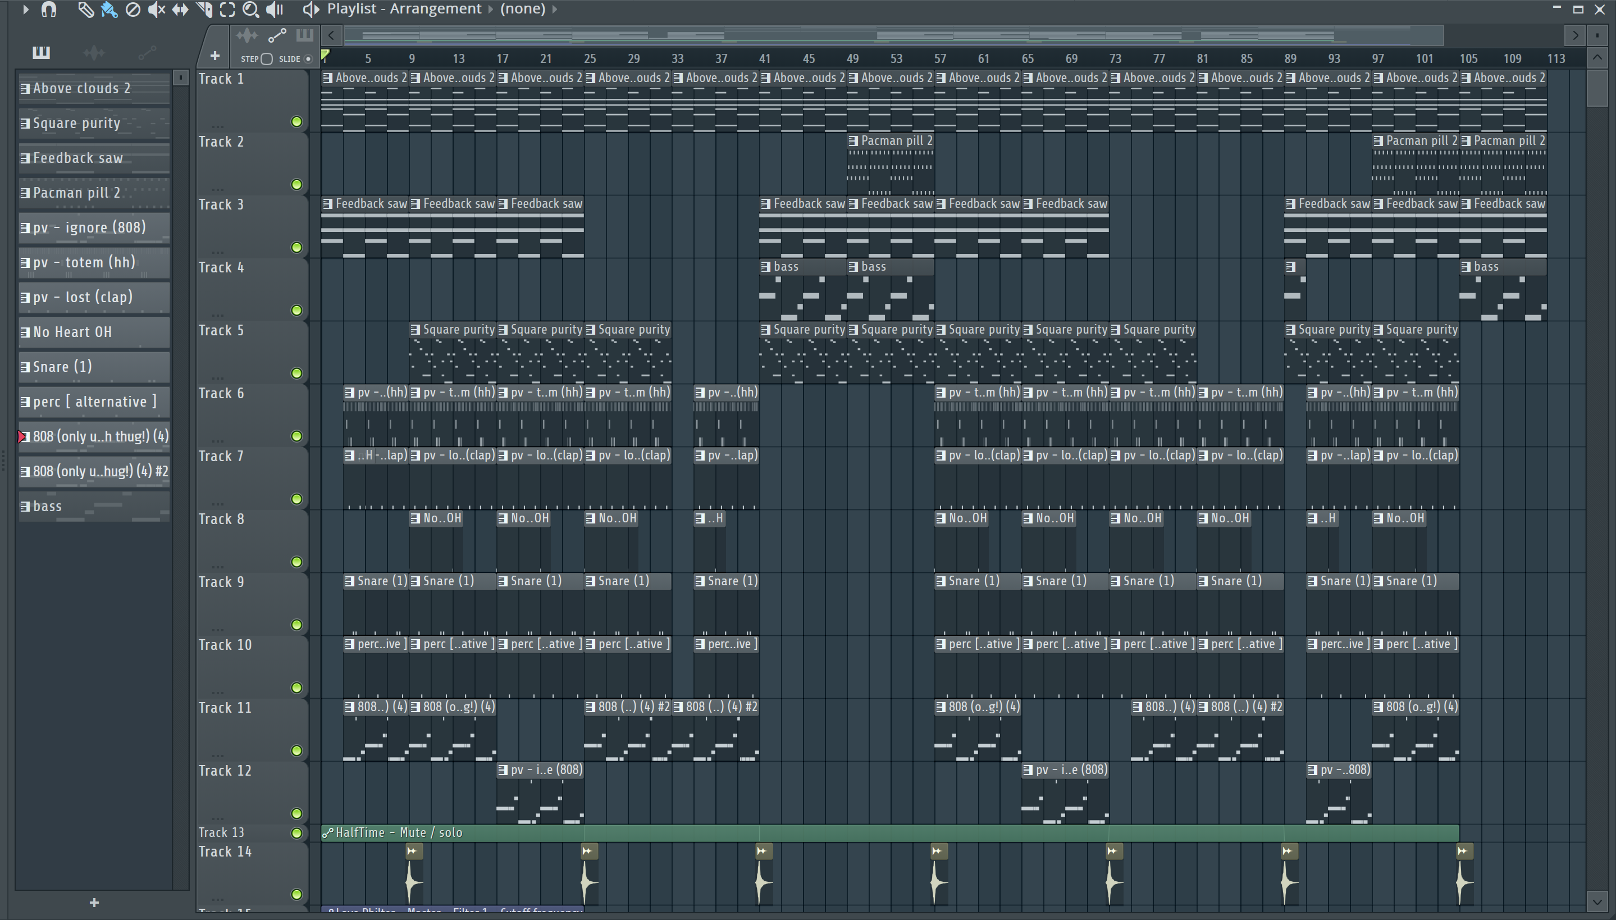
Task: Select the Draw pencil tool
Action: pos(85,9)
